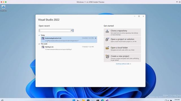Click the Create a new project icon
Viewport: 181px width, 101px height.
(x=107, y=56)
